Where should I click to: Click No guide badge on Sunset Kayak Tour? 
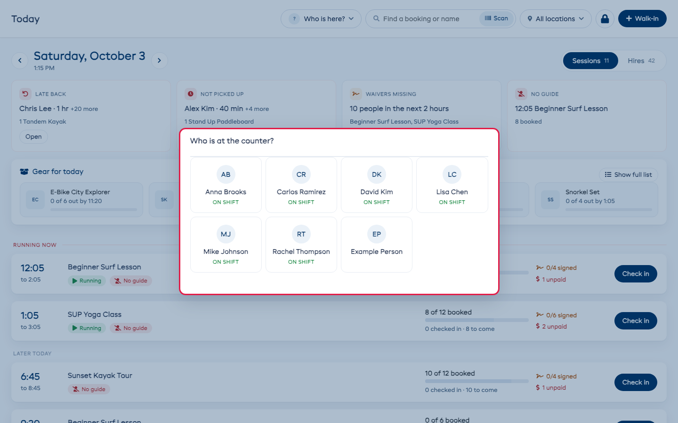click(x=89, y=390)
